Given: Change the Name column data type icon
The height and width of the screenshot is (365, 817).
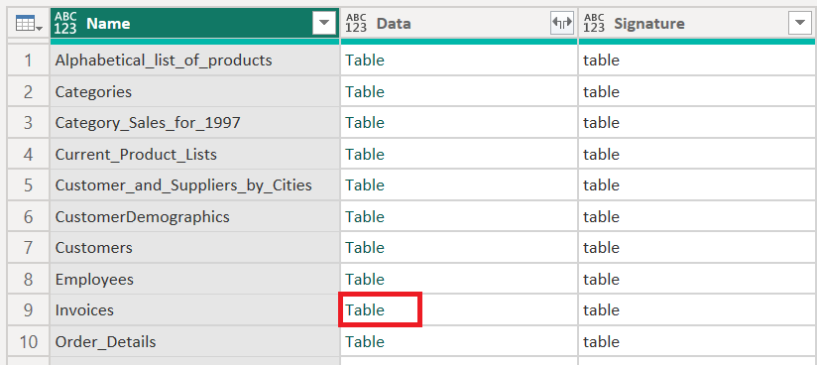Looking at the screenshot, I should [x=65, y=23].
